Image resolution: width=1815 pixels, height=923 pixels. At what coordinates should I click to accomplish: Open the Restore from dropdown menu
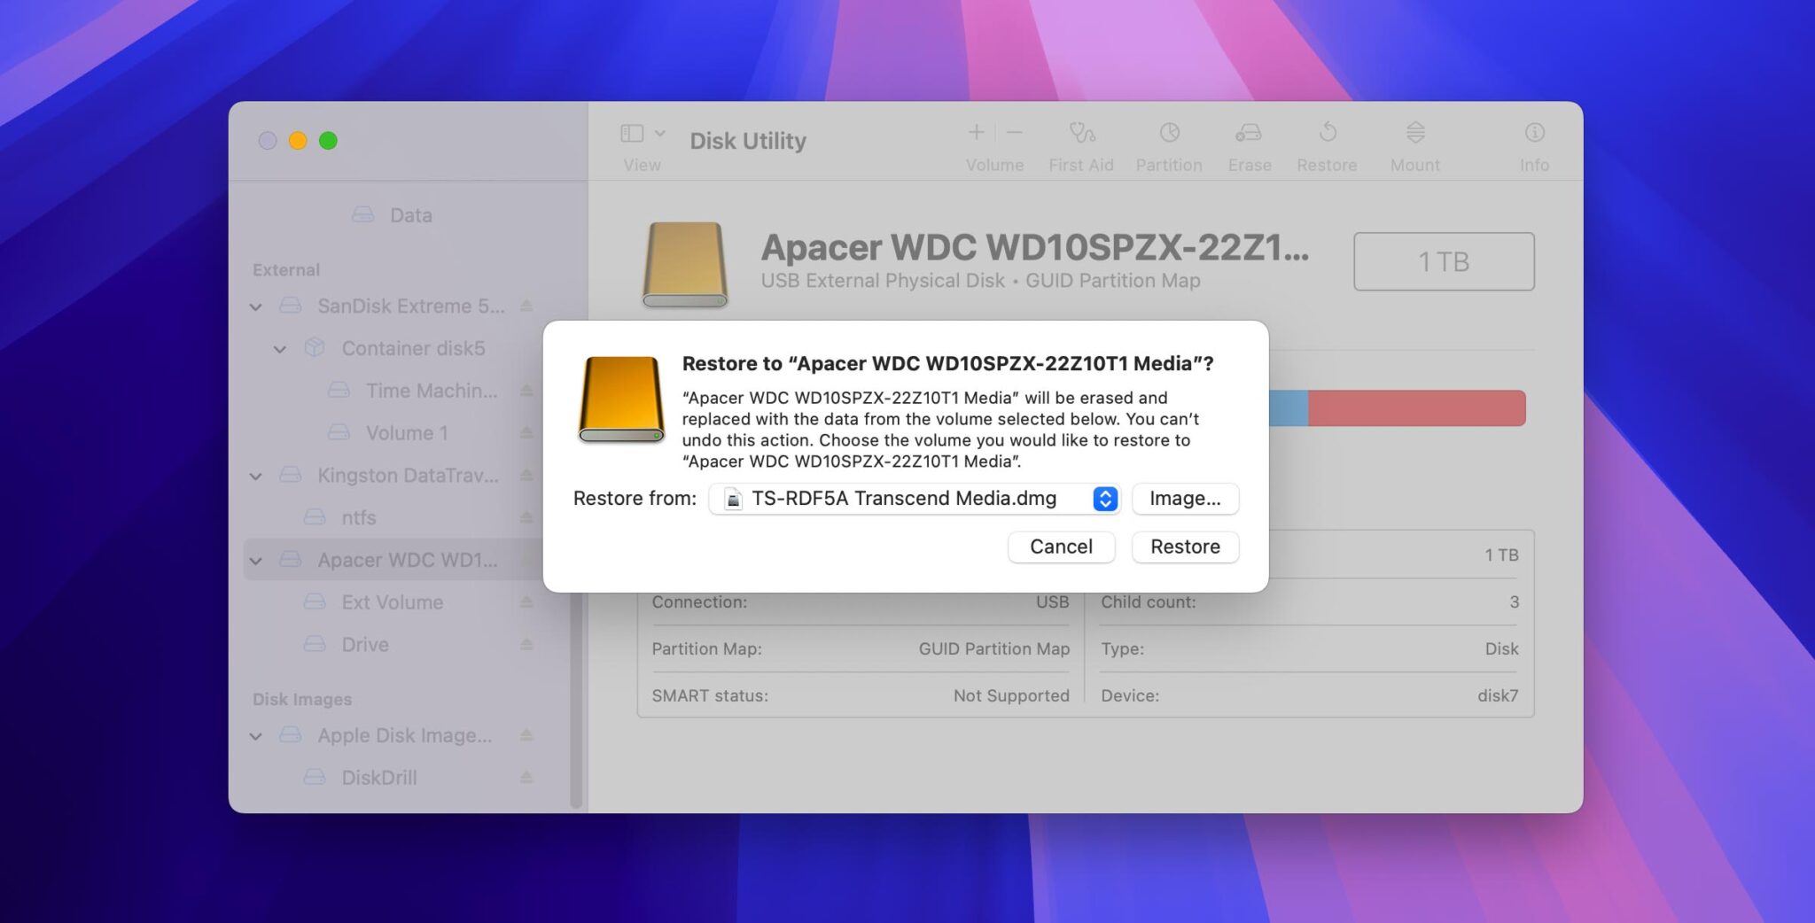click(x=915, y=499)
